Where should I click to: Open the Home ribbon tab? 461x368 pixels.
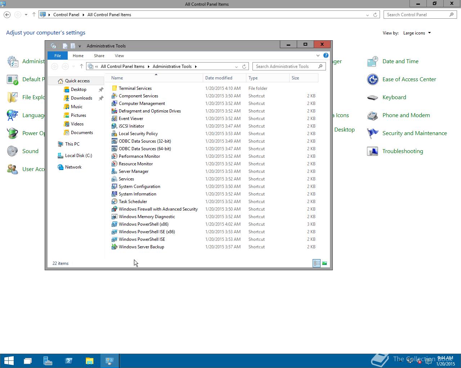pyautogui.click(x=78, y=56)
